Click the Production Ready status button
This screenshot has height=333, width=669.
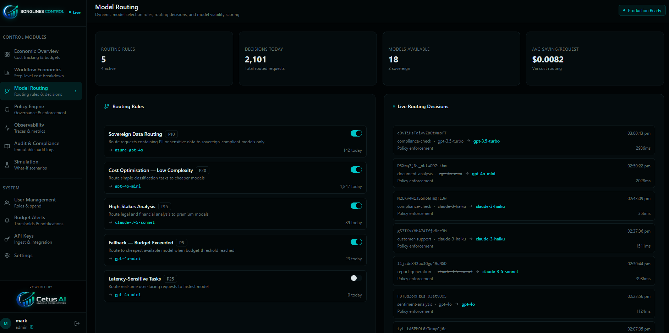coord(642,11)
